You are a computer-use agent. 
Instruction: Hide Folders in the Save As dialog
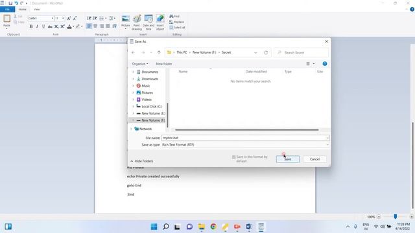(x=141, y=161)
